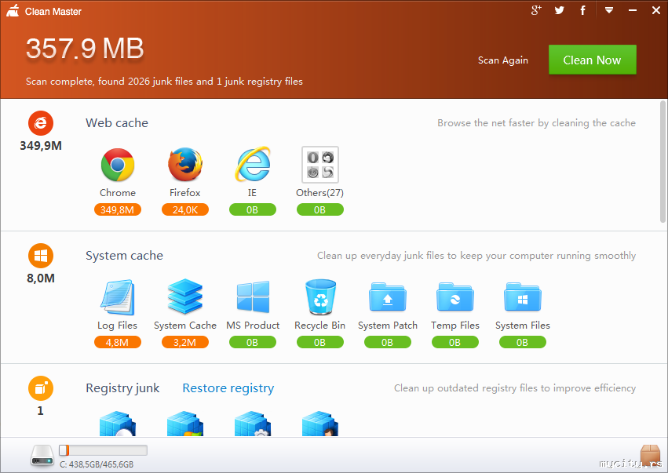
Task: Click the System Patch label
Action: (x=388, y=326)
